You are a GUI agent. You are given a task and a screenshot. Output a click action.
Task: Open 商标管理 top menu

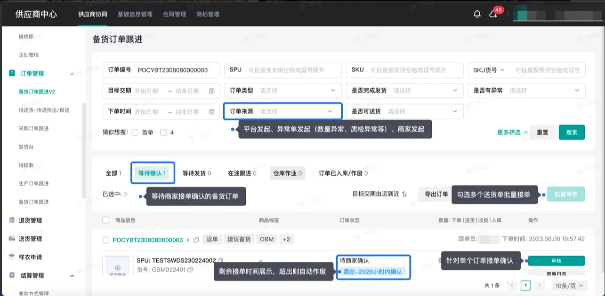tap(208, 14)
